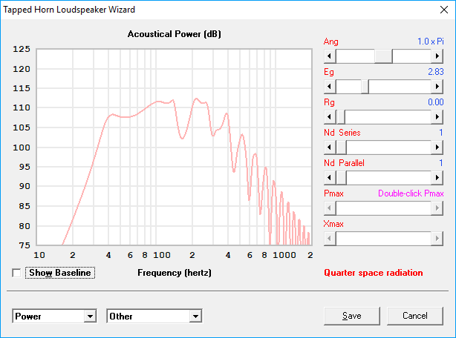This screenshot has height=338, width=456.
Task: Click the Ang value '1.0 x Pi'
Action: coord(431,42)
